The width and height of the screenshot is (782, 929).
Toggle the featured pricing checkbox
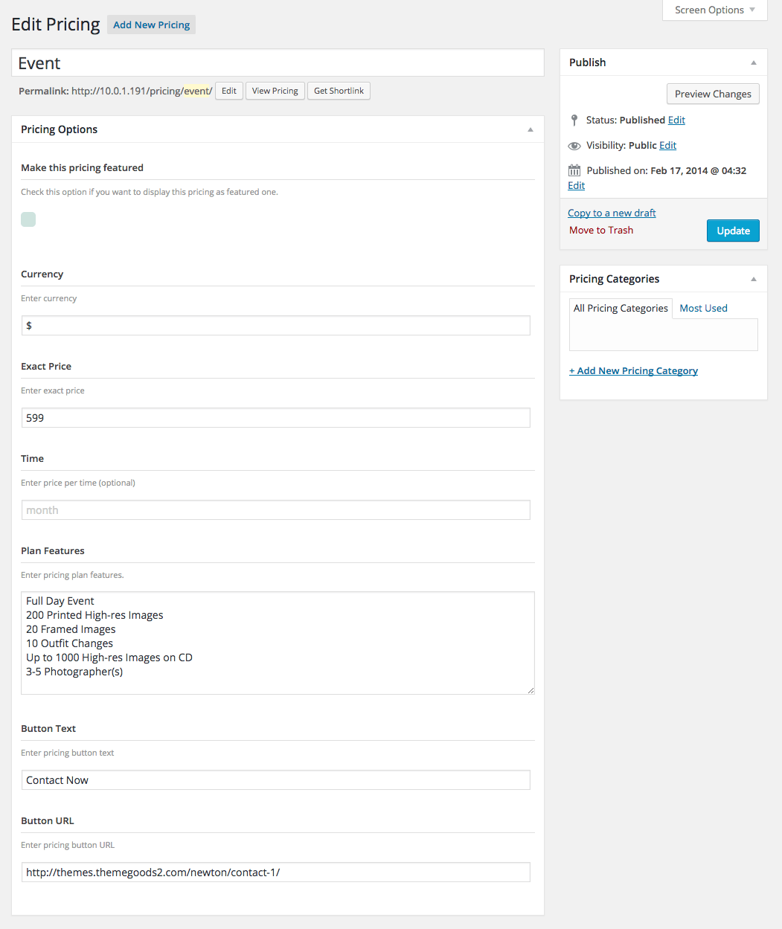[28, 219]
